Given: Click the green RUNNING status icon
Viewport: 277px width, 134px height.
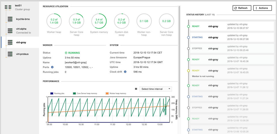Looking at the screenshot, I should pyautogui.click(x=66, y=53).
